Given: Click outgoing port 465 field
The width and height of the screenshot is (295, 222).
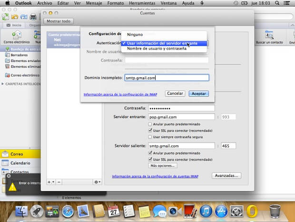Looking at the screenshot, I should tap(228, 146).
